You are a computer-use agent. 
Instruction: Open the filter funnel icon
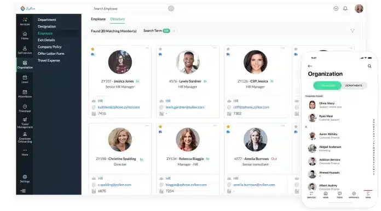pos(353,31)
